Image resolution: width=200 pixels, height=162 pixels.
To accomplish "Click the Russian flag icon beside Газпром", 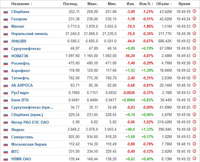I will point(6,19).
